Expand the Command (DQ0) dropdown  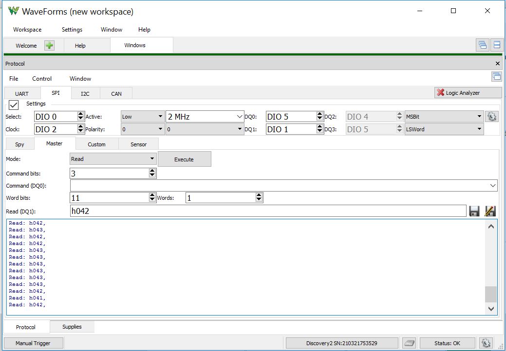tap(492, 186)
